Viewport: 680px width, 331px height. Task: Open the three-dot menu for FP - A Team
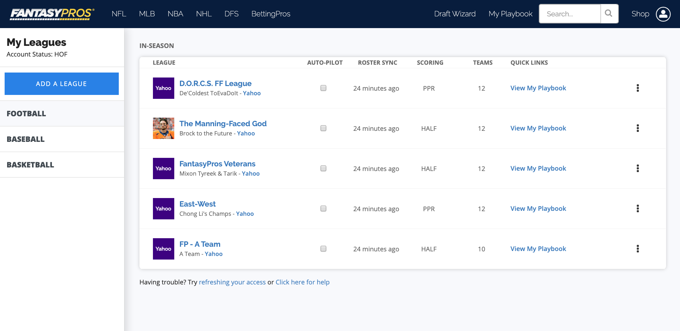(x=638, y=249)
